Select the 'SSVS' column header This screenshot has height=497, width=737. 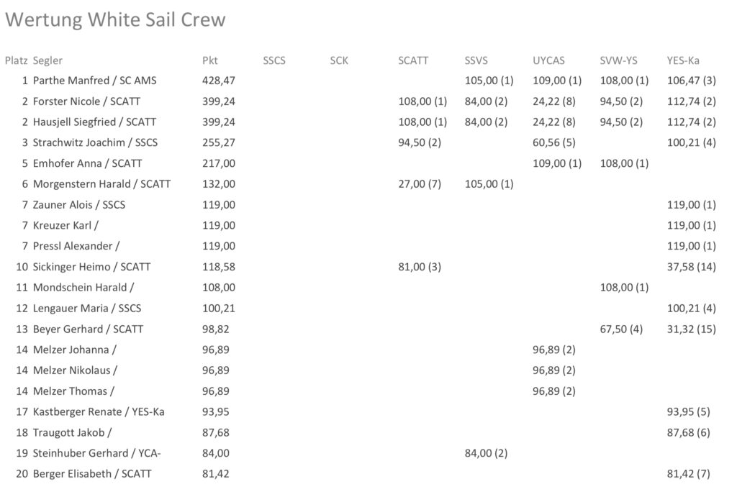pos(476,60)
